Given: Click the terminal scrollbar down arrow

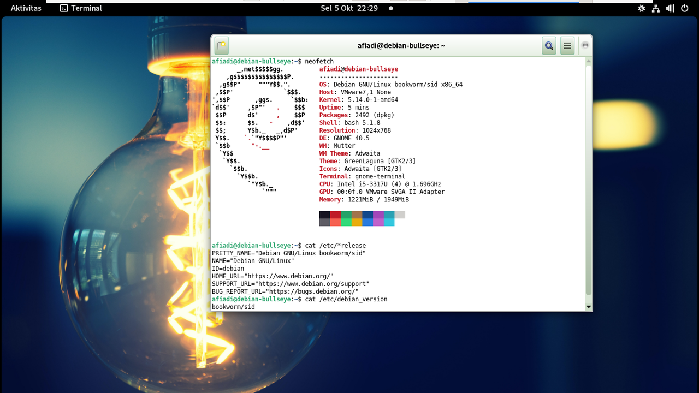Looking at the screenshot, I should coord(589,307).
